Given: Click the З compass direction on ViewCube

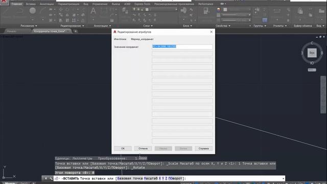Looking at the screenshot, I should tap(302, 53).
